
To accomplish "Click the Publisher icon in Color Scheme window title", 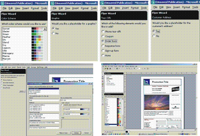I will (x=2, y=3).
